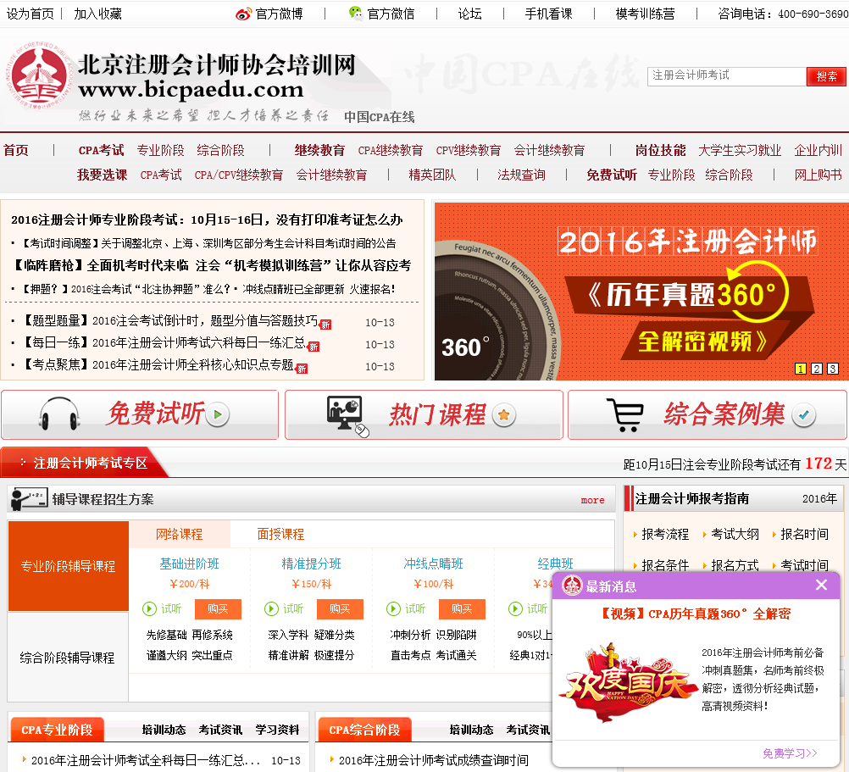Open 岗位技能 navigation item
The width and height of the screenshot is (849, 772).
coord(661,150)
